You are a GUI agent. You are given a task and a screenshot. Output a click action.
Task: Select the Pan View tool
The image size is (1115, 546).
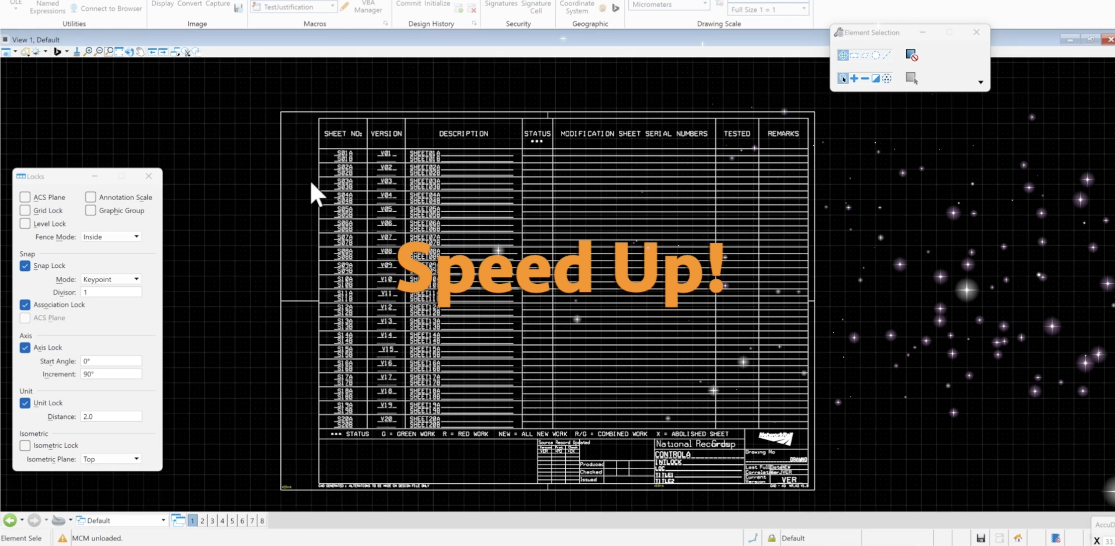(x=139, y=52)
